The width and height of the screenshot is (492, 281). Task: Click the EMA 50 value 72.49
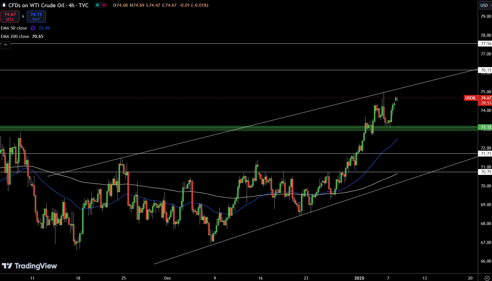(x=44, y=28)
